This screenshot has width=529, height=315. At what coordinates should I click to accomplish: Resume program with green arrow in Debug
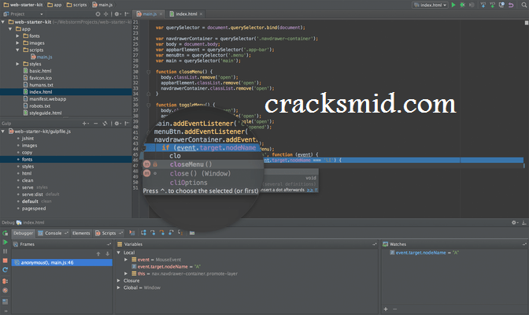5,242
